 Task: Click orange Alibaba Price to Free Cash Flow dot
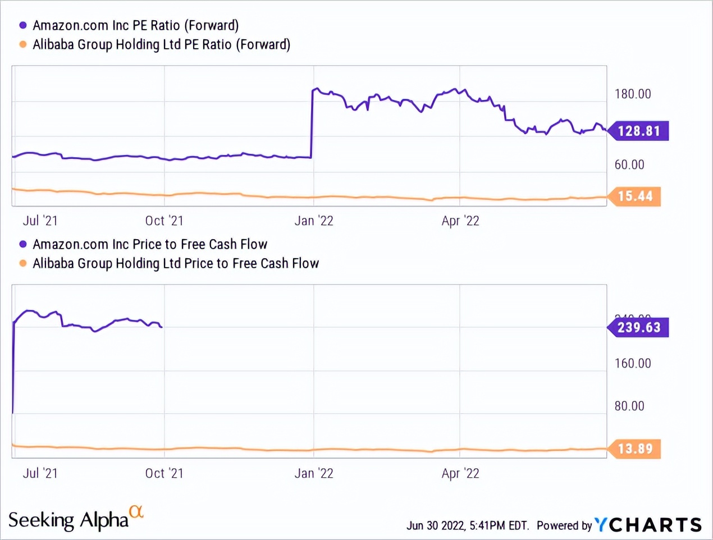tap(23, 263)
